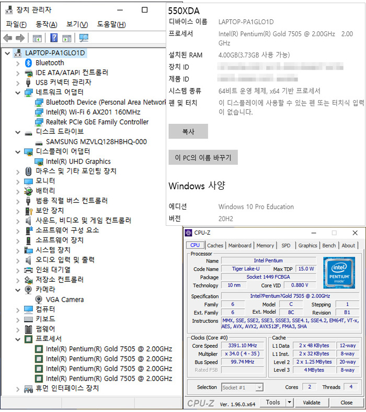Image resolution: width=366 pixels, height=412 pixels.
Task: Click the Intel UHD Graphics adapter icon
Action: pyautogui.click(x=39, y=162)
